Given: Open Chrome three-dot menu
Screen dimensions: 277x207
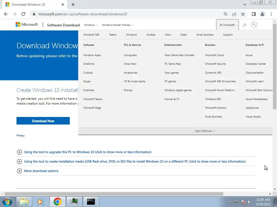Looking at the screenshot, I should [x=271, y=14].
